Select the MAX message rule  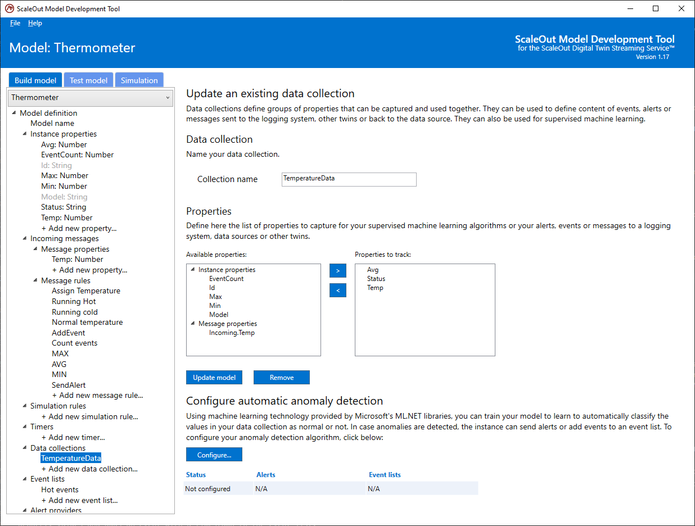click(60, 353)
